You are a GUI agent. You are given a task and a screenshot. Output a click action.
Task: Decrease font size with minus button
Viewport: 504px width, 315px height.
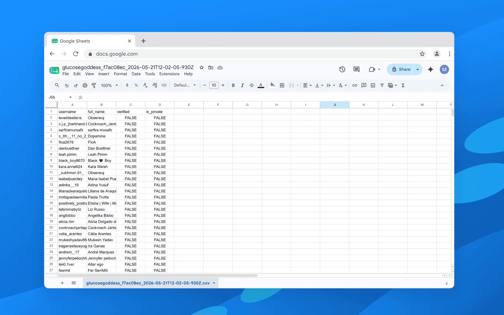coord(205,85)
